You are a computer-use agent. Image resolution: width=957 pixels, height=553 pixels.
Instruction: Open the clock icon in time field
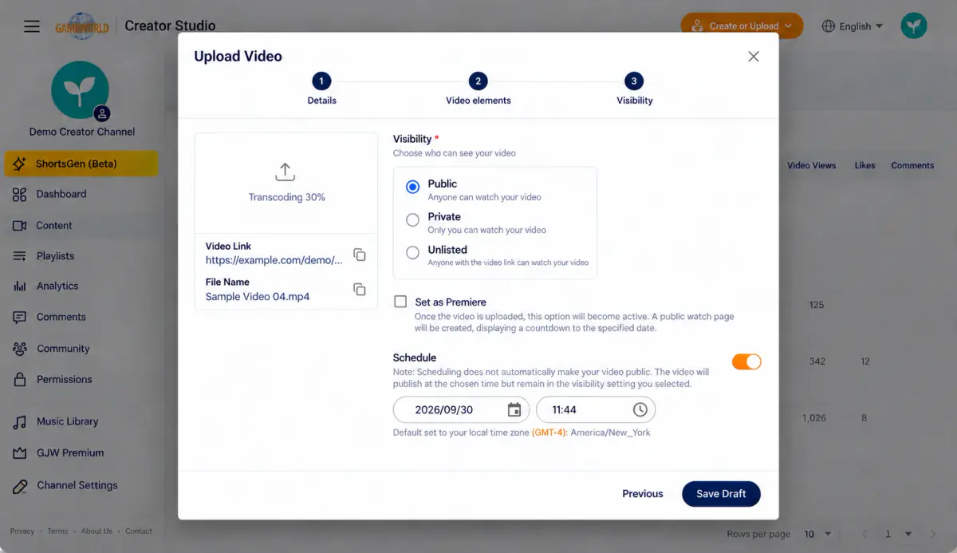(x=640, y=409)
